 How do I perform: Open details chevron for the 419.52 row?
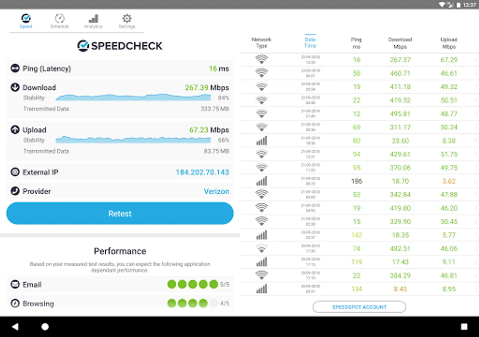tap(476, 100)
